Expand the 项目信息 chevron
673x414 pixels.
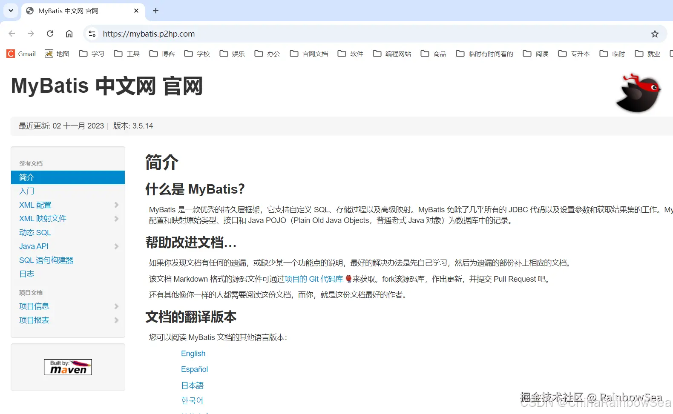pos(116,306)
